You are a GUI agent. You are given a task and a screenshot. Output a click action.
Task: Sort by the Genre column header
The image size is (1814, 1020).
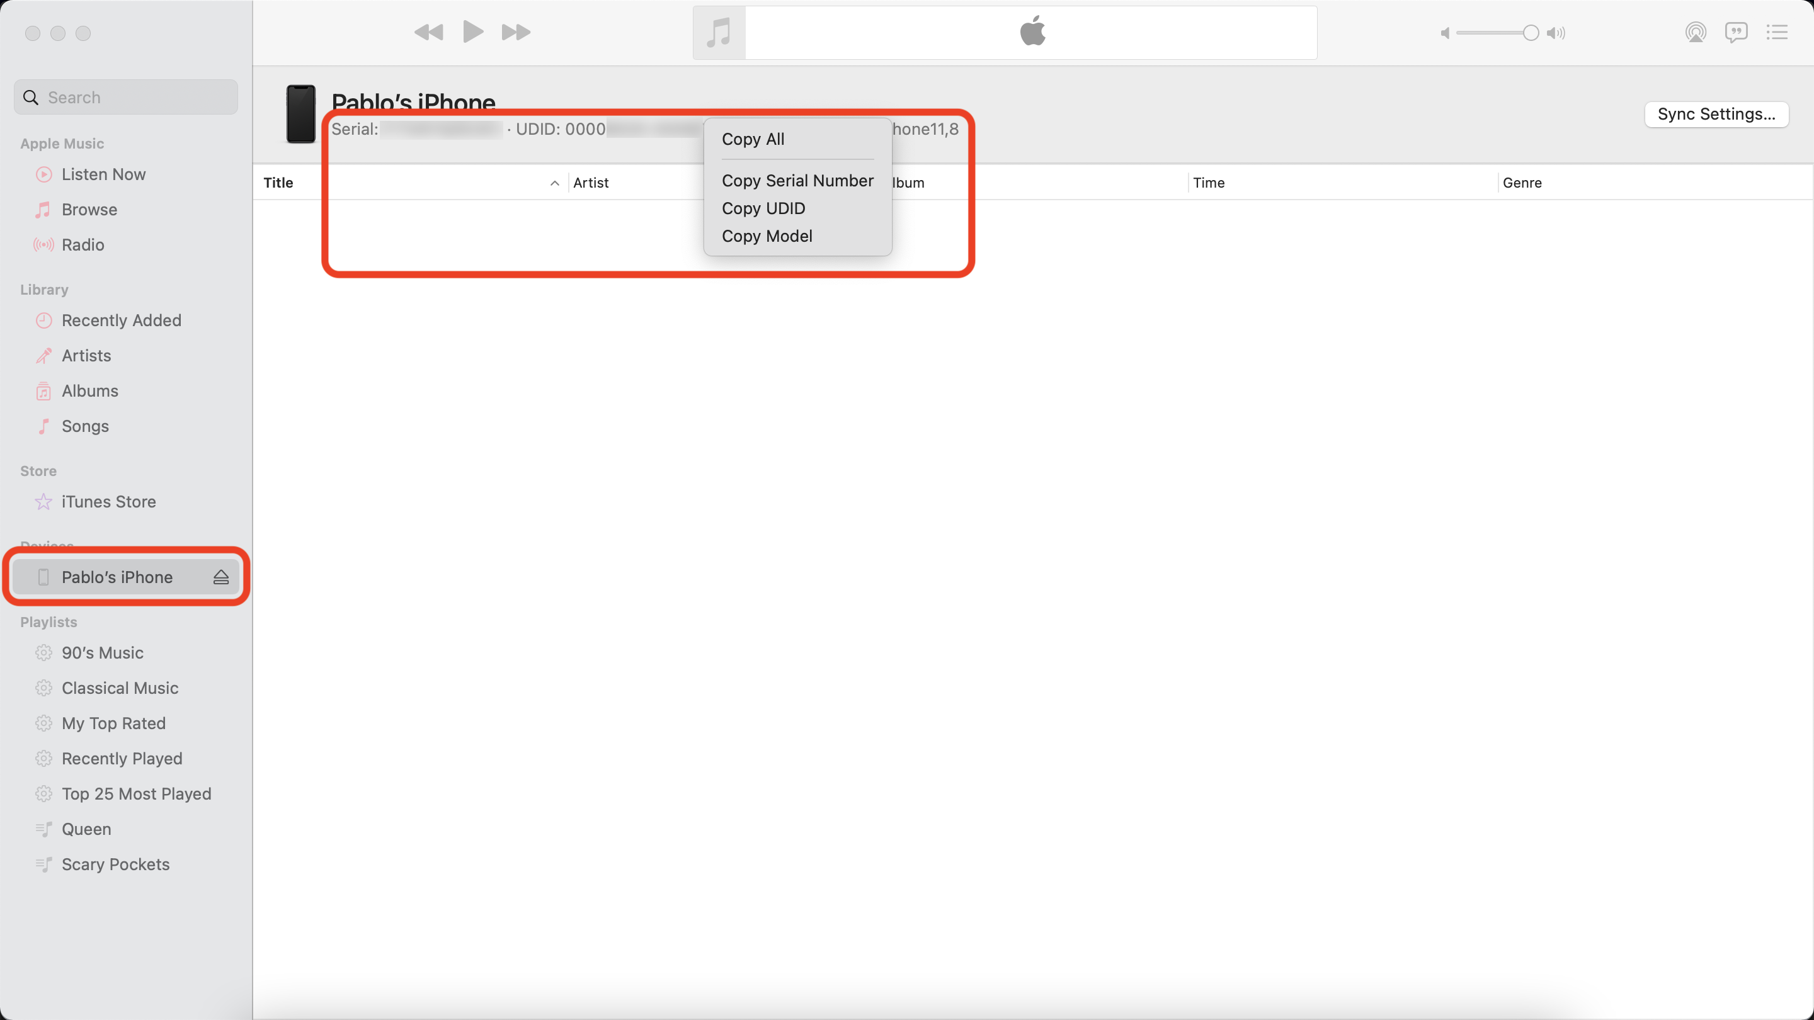(1522, 183)
